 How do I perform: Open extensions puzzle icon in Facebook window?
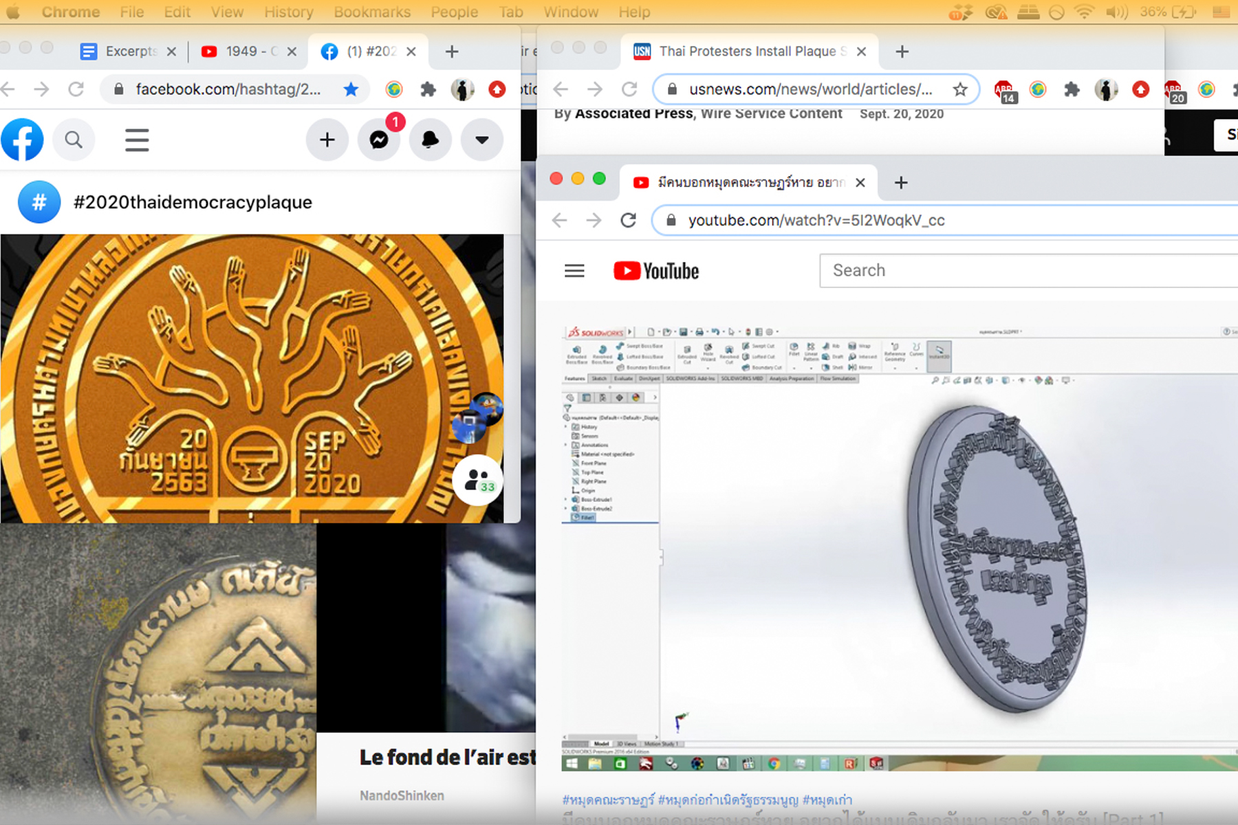pos(428,89)
